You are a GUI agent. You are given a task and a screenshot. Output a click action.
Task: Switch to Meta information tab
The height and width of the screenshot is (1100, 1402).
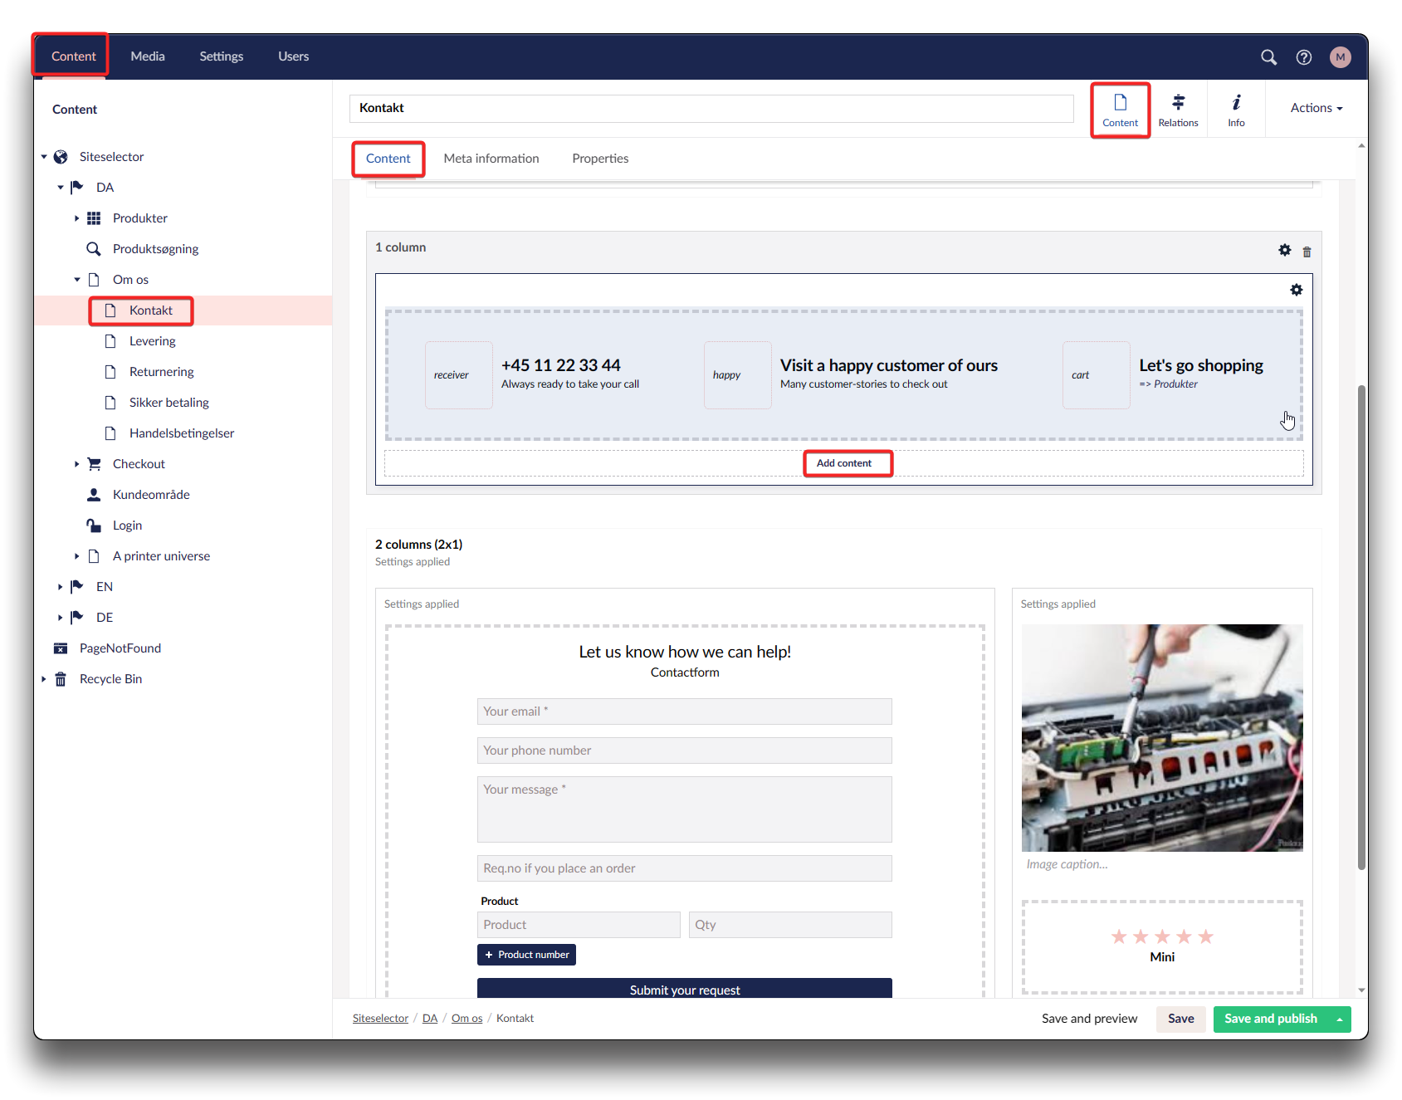491,159
